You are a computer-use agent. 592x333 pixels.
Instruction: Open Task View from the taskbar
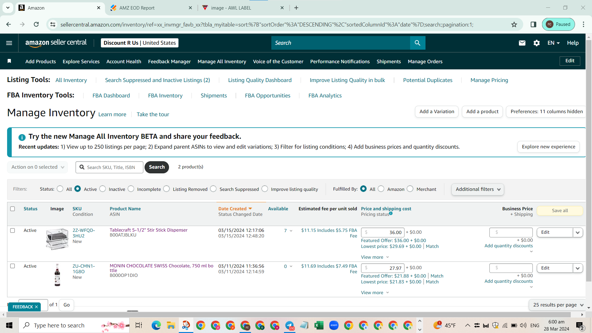pos(139,325)
